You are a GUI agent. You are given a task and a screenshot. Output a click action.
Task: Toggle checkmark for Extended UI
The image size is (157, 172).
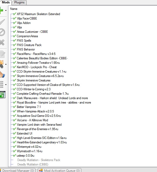pyautogui.click(x=15, y=133)
